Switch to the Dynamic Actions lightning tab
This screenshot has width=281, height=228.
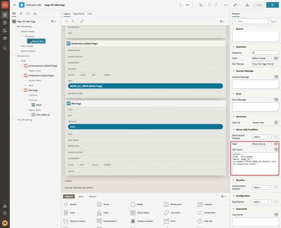point(21,14)
